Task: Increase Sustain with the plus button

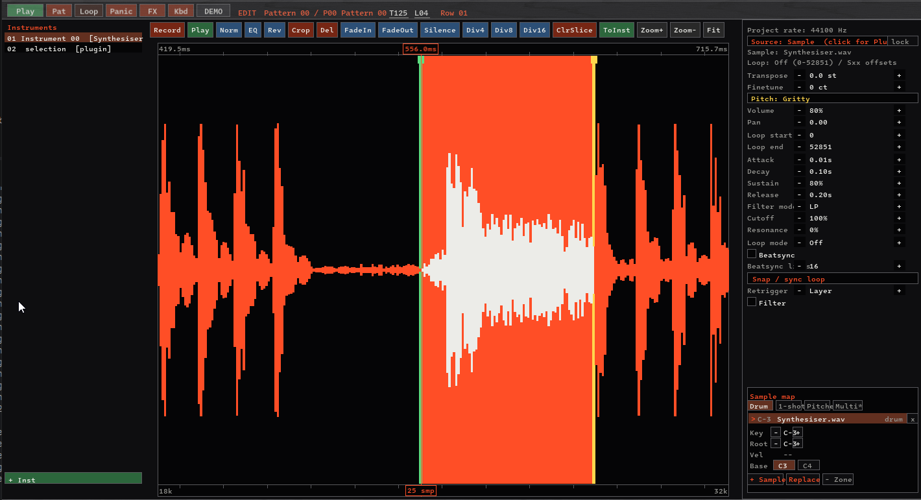Action: click(x=899, y=184)
